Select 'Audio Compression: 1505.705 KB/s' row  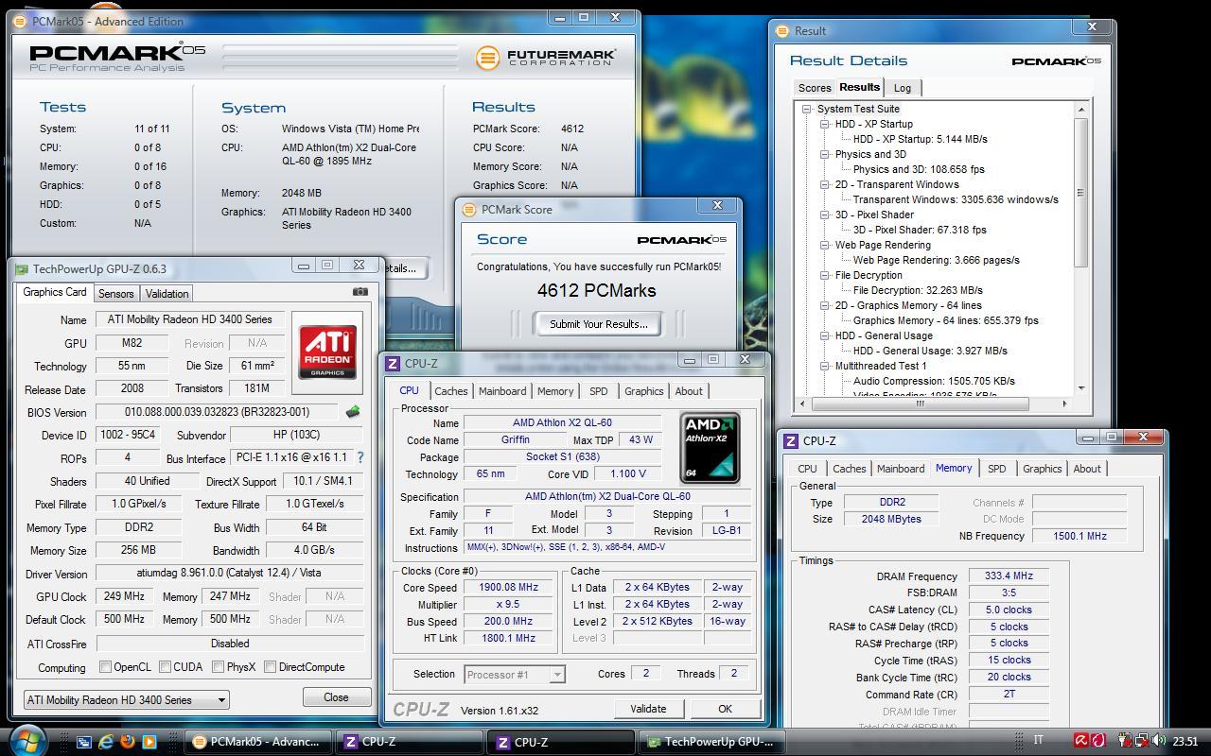pos(934,381)
